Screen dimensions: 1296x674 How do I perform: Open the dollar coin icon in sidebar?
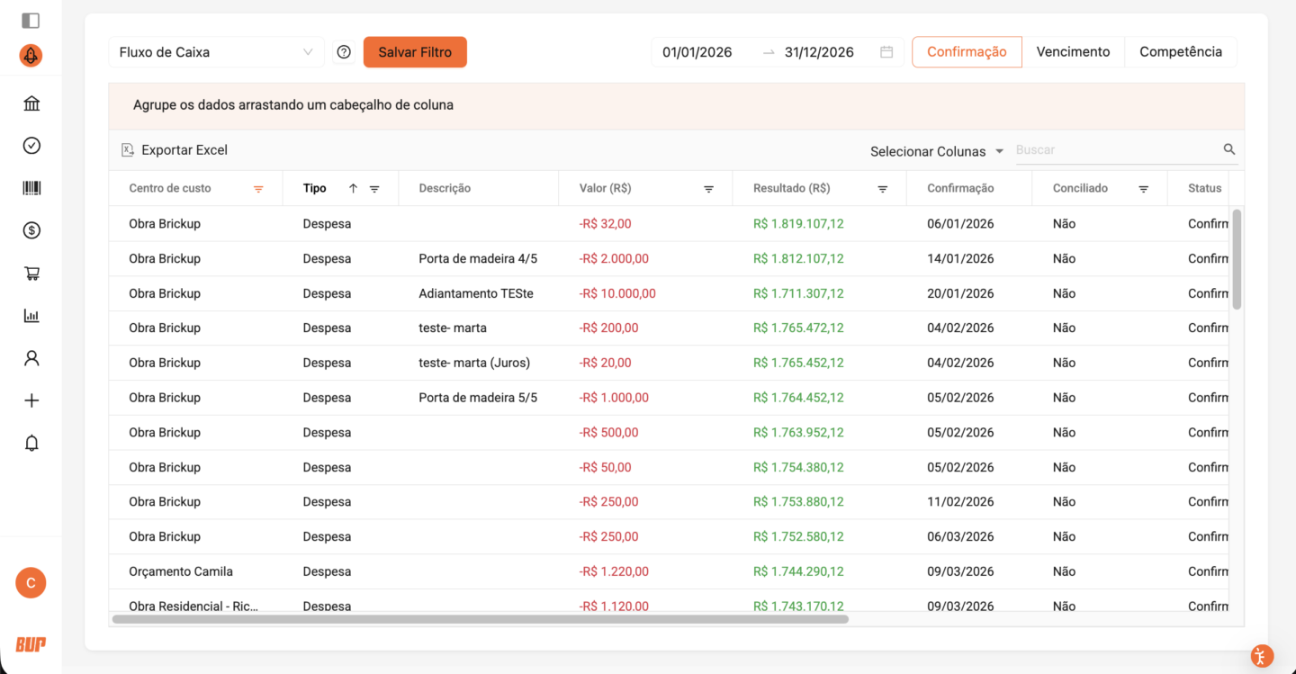tap(31, 230)
